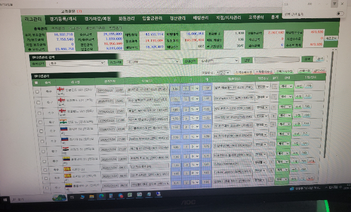Viewport: 351px width, 212px height.
Task: Check the checkbox for 콜롬비아 D1 04:00 row
Action: tap(44, 161)
